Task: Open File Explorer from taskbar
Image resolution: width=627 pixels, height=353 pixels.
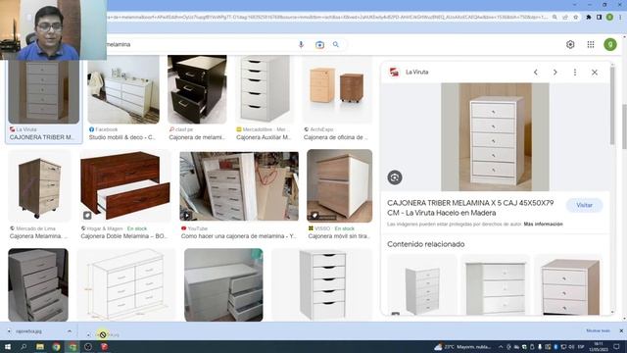Action: [x=40, y=346]
